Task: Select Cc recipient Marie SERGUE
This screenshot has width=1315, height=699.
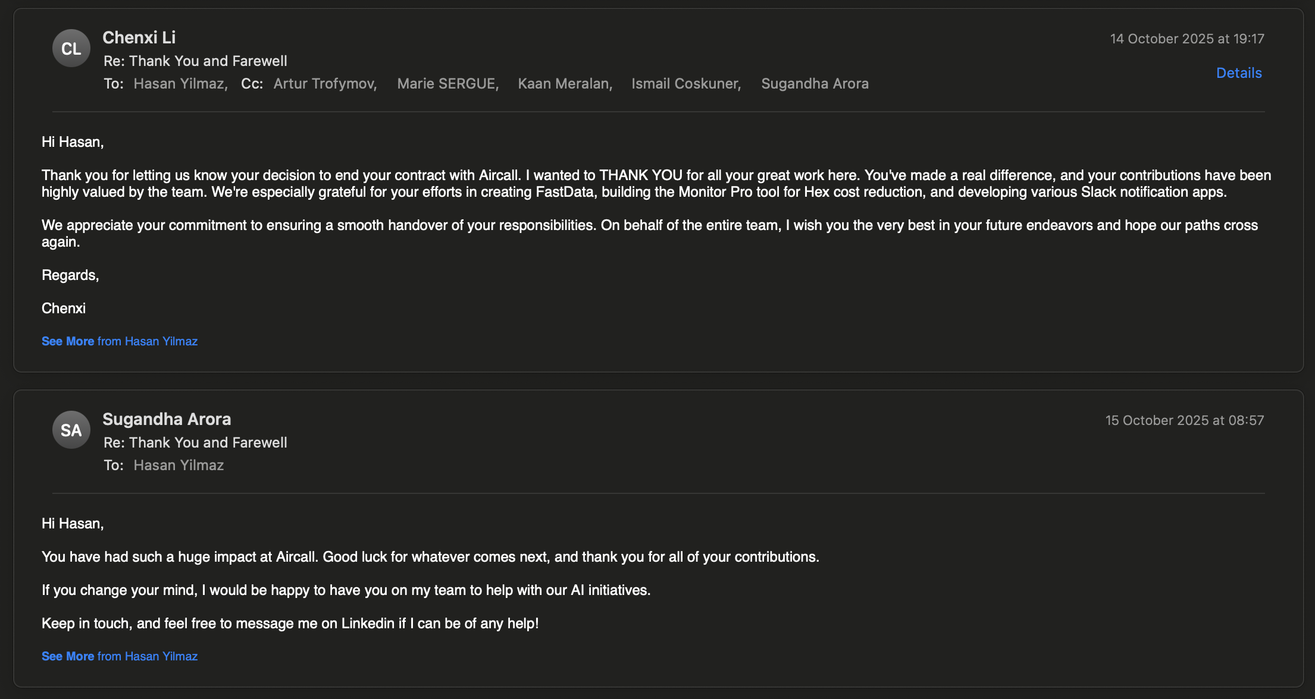Action: click(x=447, y=84)
